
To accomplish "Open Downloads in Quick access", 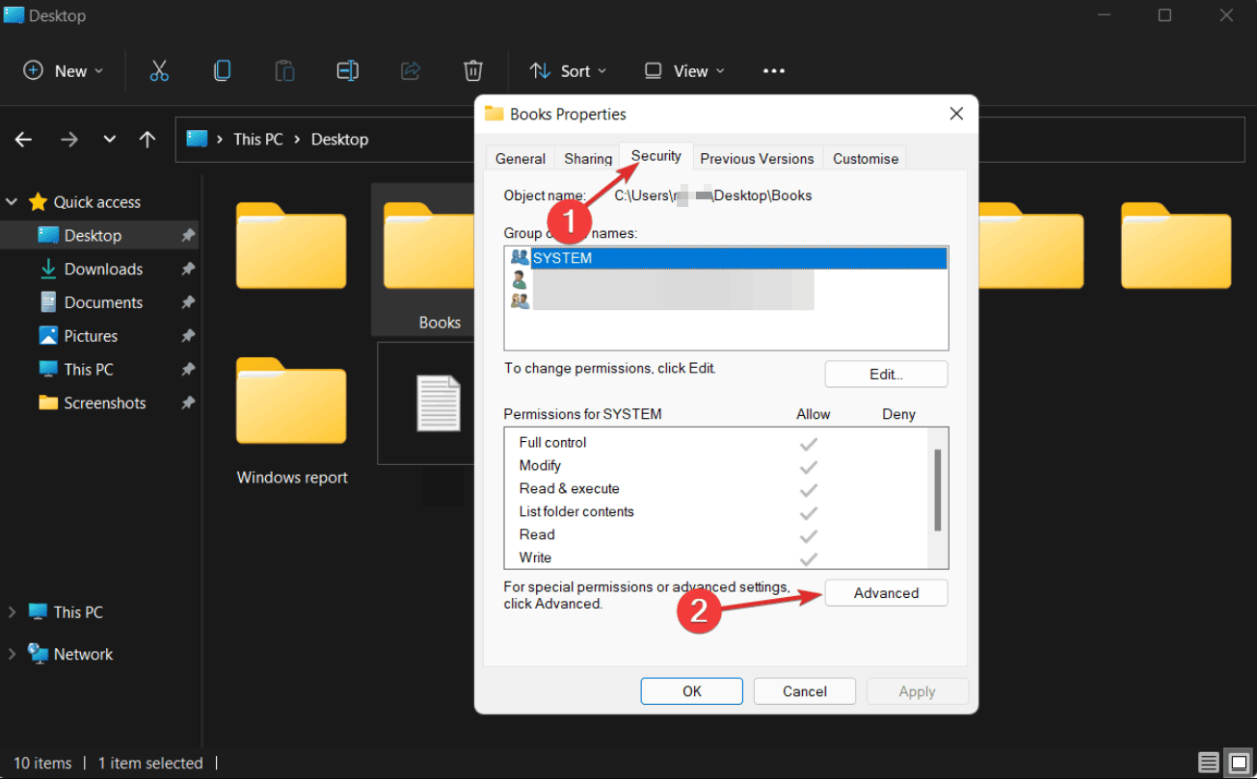I will [x=103, y=269].
